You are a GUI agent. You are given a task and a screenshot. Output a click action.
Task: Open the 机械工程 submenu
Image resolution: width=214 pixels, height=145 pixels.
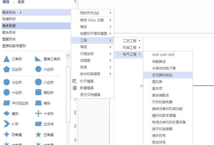pyautogui.click(x=129, y=47)
